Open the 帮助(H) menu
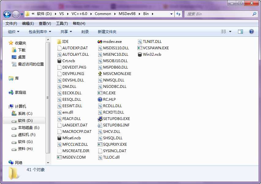 (x=79, y=24)
